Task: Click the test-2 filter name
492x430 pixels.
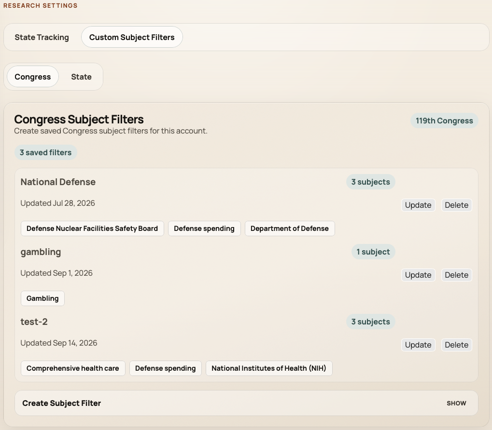Action: (x=34, y=322)
